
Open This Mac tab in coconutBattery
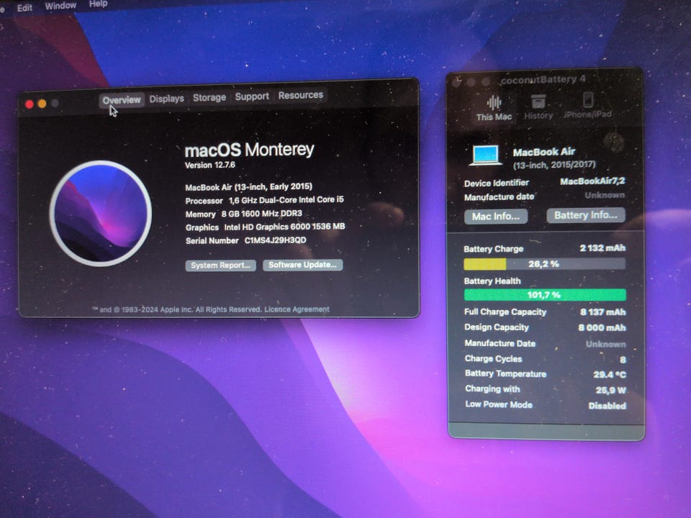click(494, 108)
